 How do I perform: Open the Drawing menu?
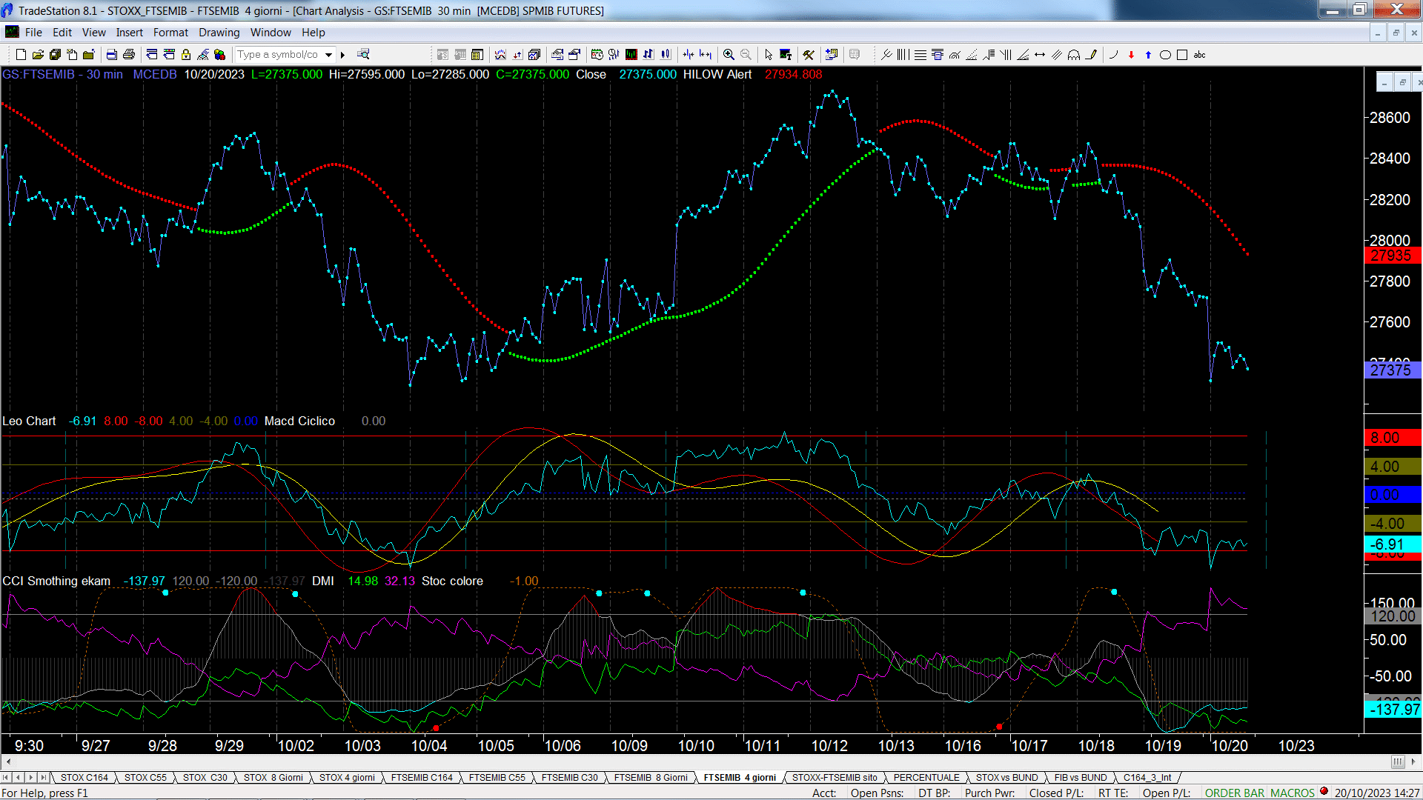[219, 33]
